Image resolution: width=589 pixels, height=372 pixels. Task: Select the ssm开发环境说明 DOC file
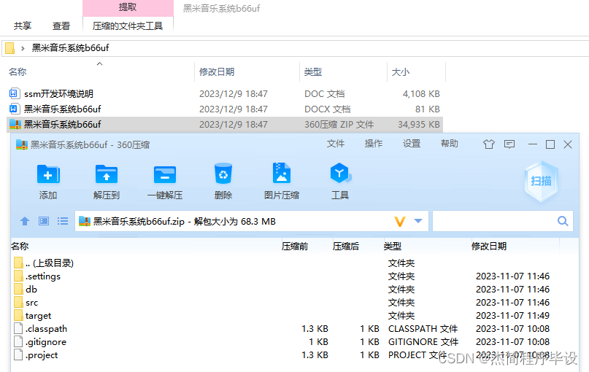point(58,94)
